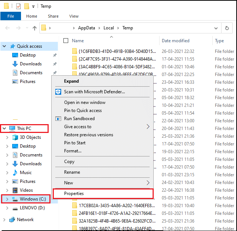Choose Pin to Quick access option
This screenshot has width=237, height=231.
point(83,111)
